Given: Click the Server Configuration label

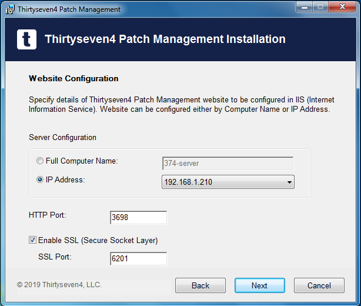Looking at the screenshot, I should (62, 137).
